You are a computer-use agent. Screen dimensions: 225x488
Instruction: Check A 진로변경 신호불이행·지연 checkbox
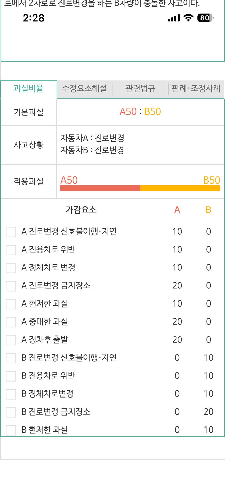(x=11, y=232)
